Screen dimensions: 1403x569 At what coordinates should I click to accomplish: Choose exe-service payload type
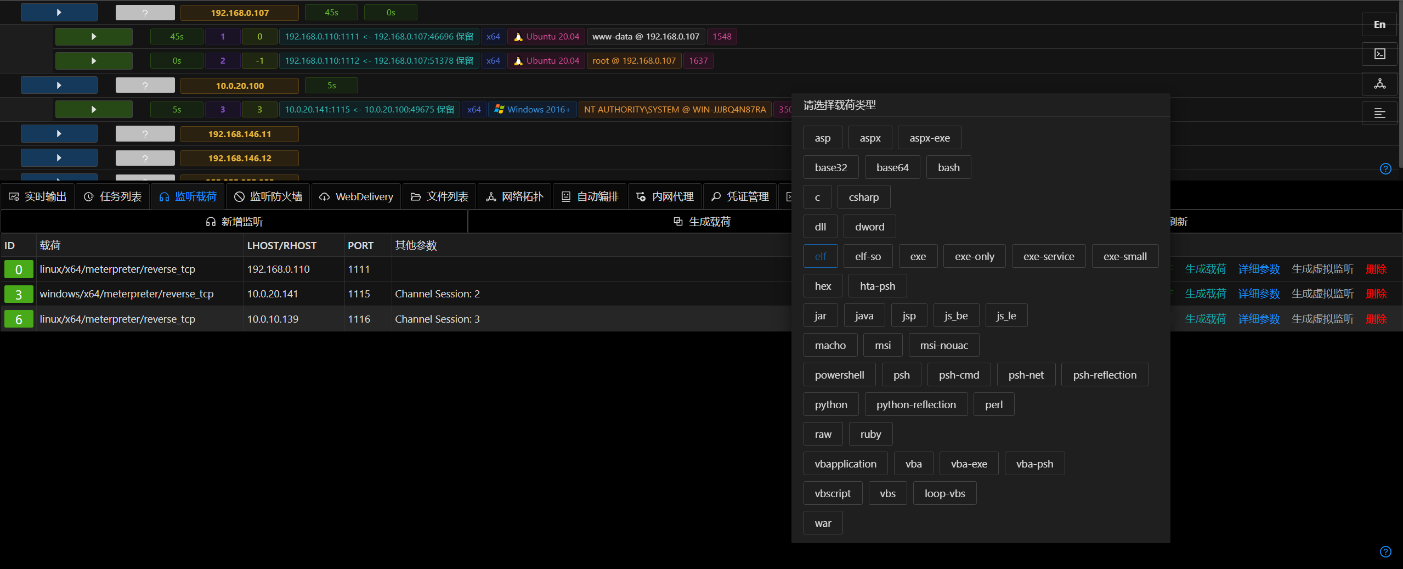click(x=1049, y=256)
